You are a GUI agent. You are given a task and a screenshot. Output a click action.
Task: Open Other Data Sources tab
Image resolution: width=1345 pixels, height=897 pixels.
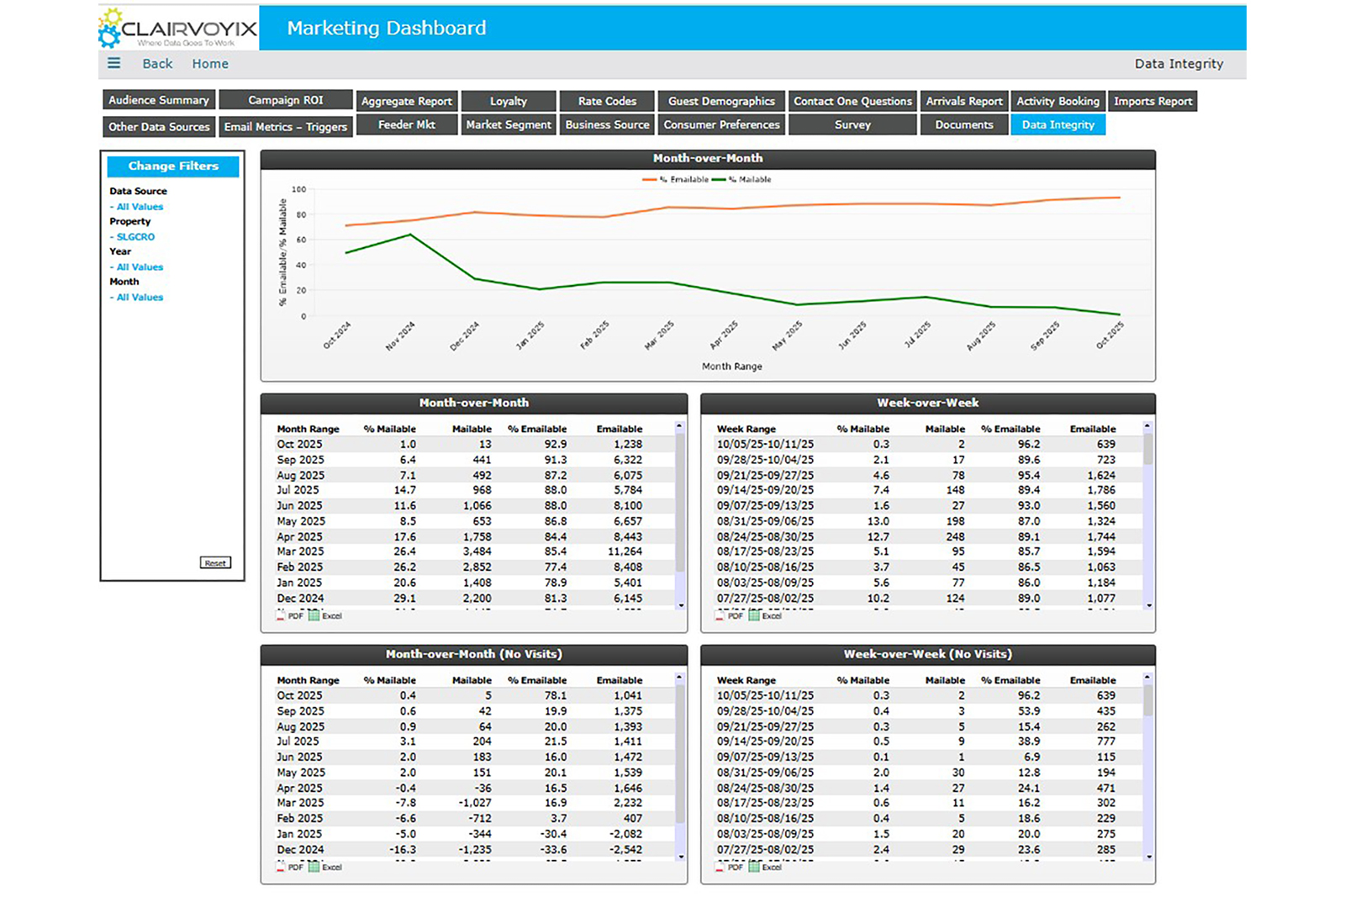159,127
